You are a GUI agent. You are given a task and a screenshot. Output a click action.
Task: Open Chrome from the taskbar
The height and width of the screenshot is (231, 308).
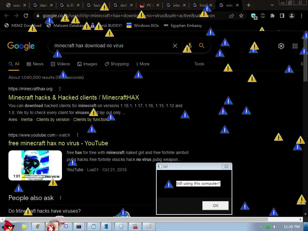38,227
